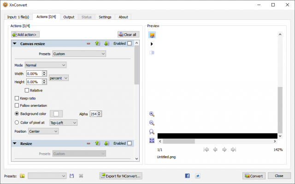The image size is (295, 184).
Task: Remove the Canvas resize action
Action: pos(88,43)
